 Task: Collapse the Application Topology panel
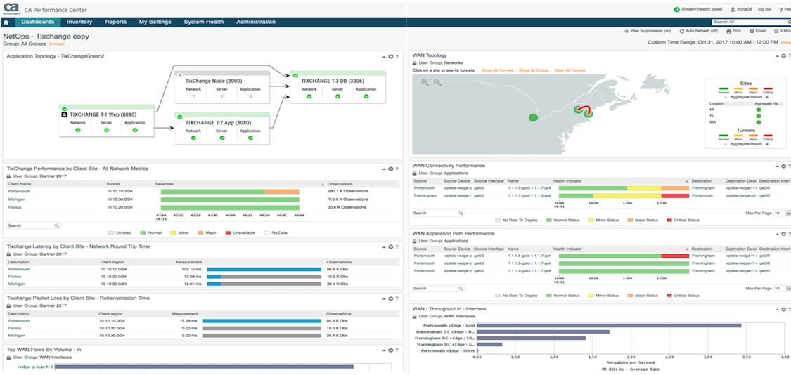384,56
